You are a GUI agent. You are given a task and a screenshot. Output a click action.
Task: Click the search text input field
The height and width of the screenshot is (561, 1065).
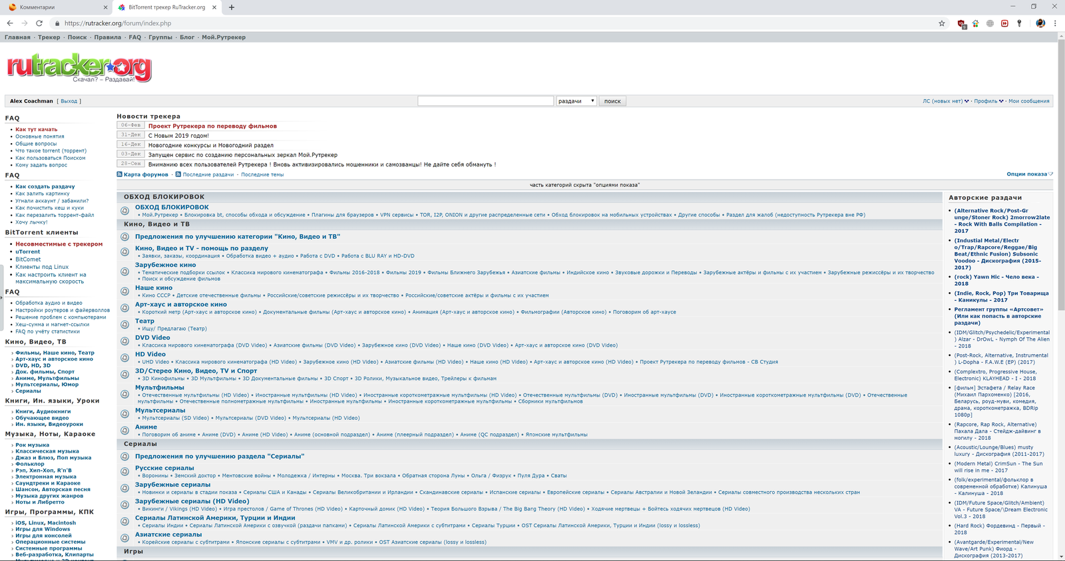[485, 101]
